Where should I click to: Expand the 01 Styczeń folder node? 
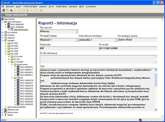pyautogui.click(x=9, y=57)
